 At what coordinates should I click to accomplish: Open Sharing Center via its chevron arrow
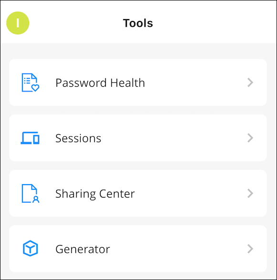point(250,193)
